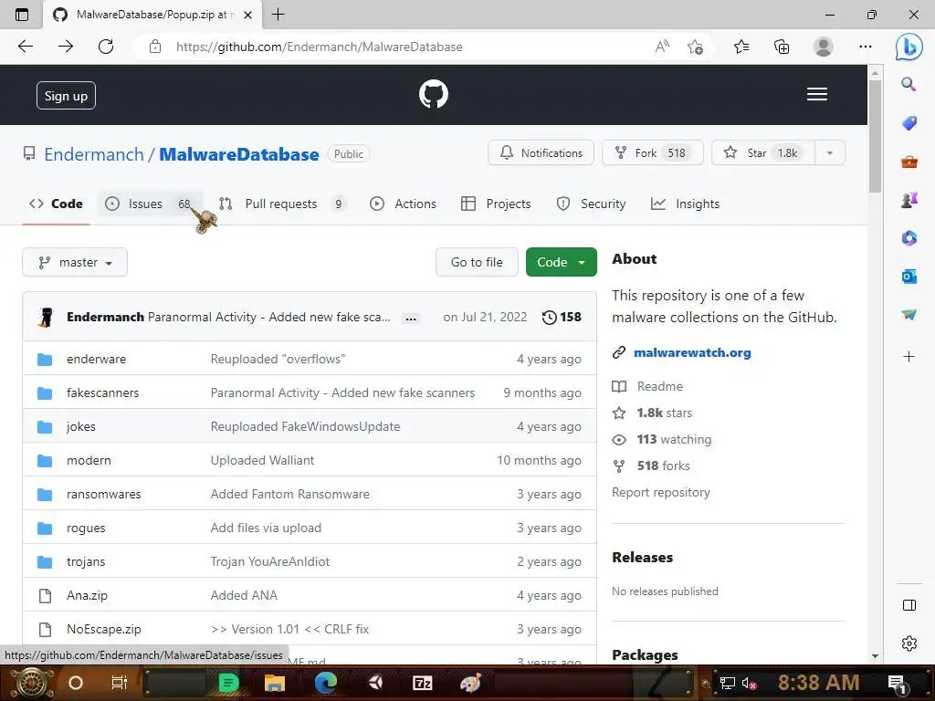Image resolution: width=935 pixels, height=701 pixels.
Task: Fork the repository with the Fork button
Action: [x=653, y=153]
